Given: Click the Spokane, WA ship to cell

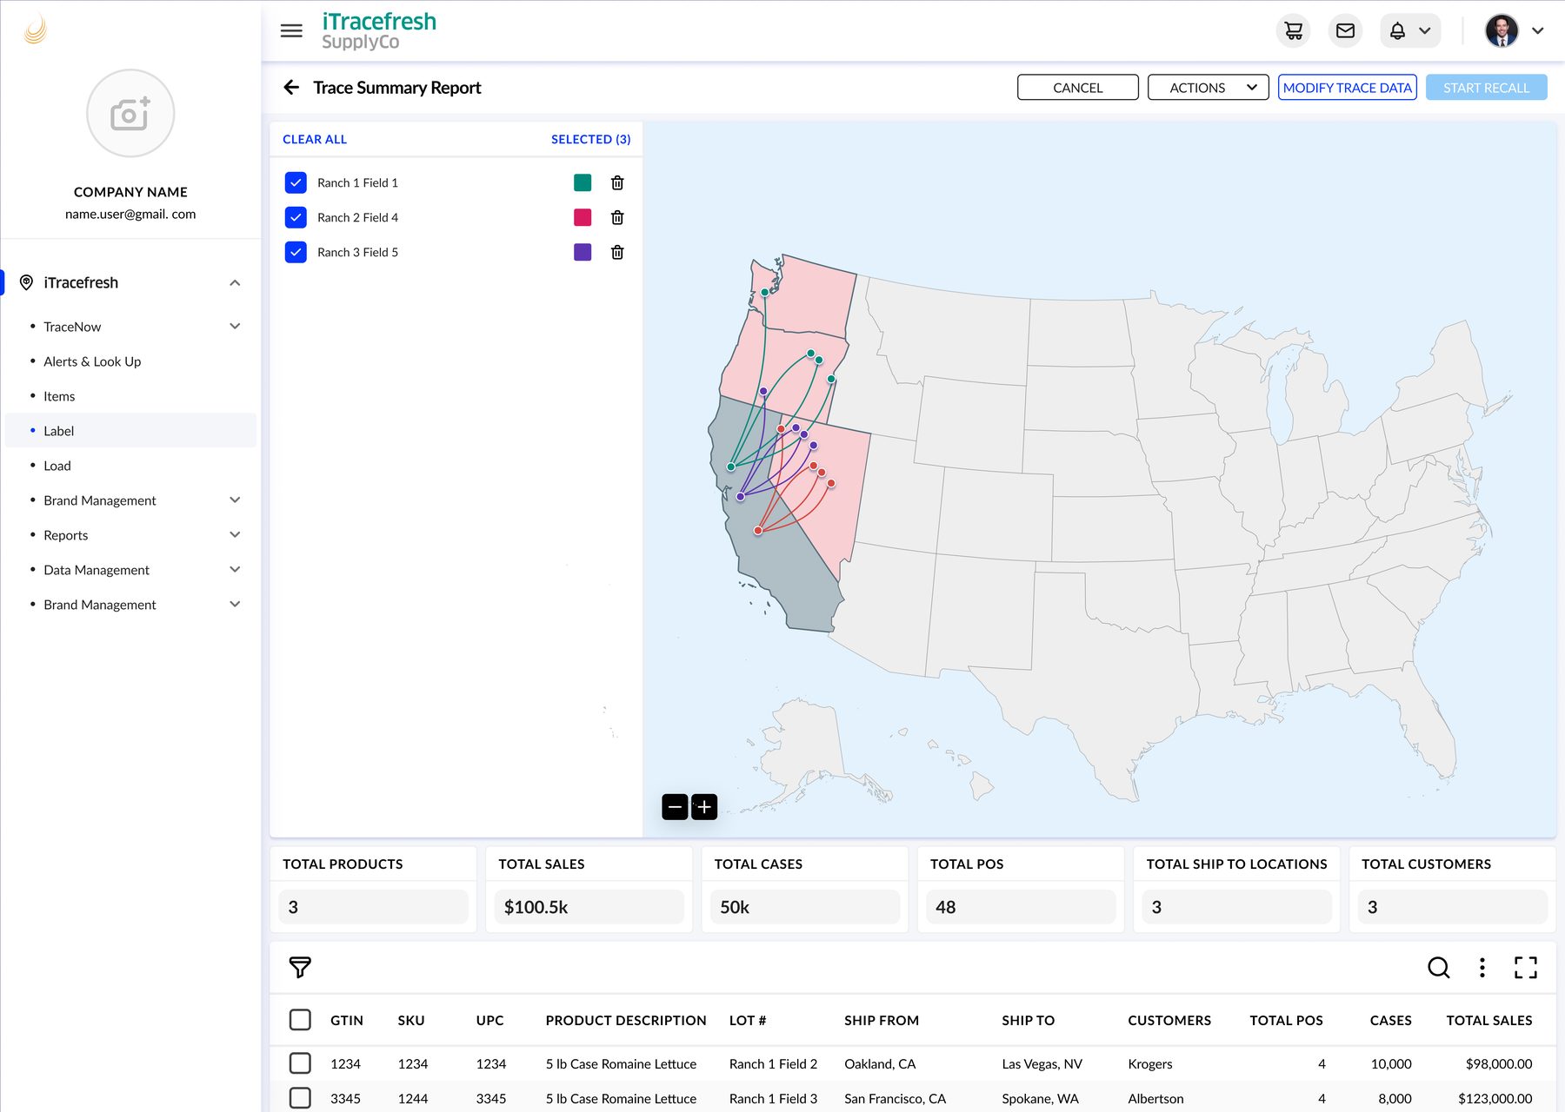Looking at the screenshot, I should pos(1040,1099).
